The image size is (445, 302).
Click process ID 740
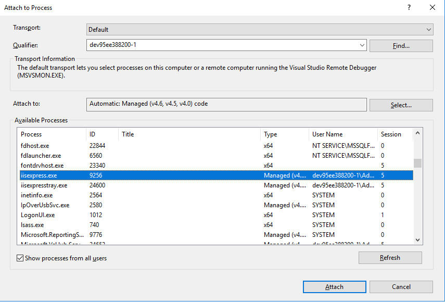[x=94, y=225]
